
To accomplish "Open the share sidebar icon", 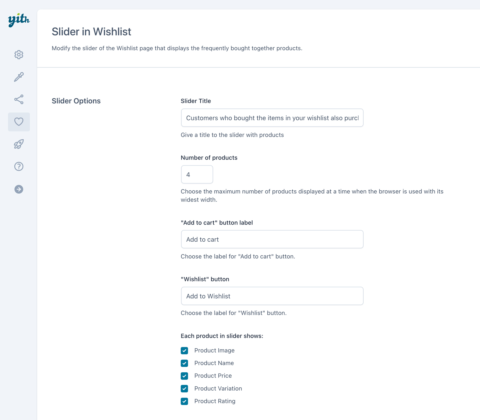I will click(19, 100).
